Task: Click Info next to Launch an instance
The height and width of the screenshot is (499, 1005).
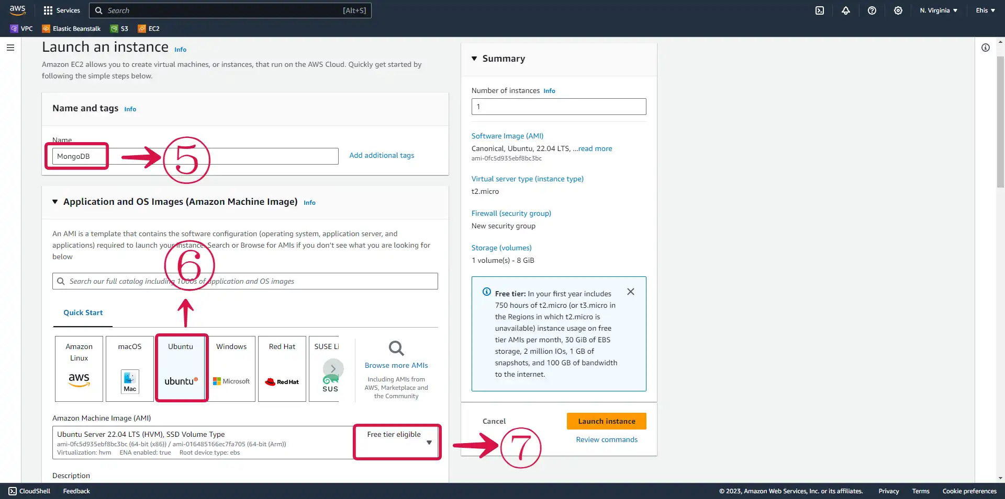Action: (x=180, y=50)
